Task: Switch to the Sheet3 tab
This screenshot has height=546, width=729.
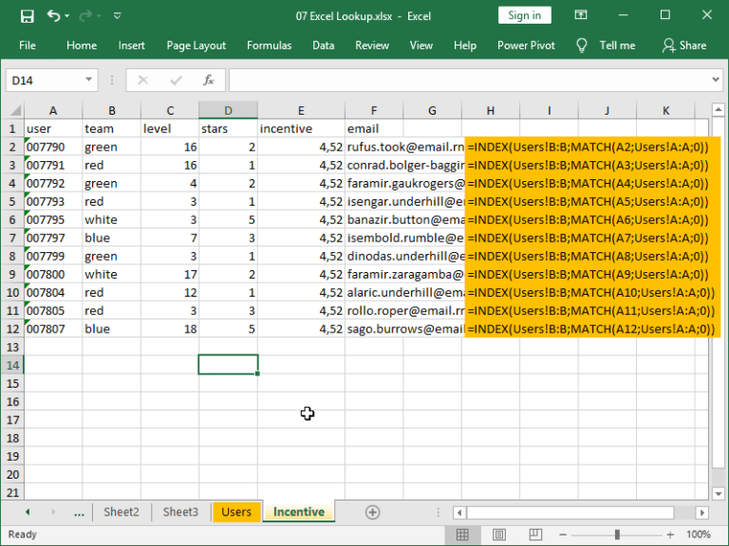Action: pyautogui.click(x=180, y=512)
